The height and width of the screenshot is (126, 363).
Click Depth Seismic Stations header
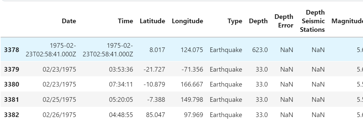pos(312,21)
